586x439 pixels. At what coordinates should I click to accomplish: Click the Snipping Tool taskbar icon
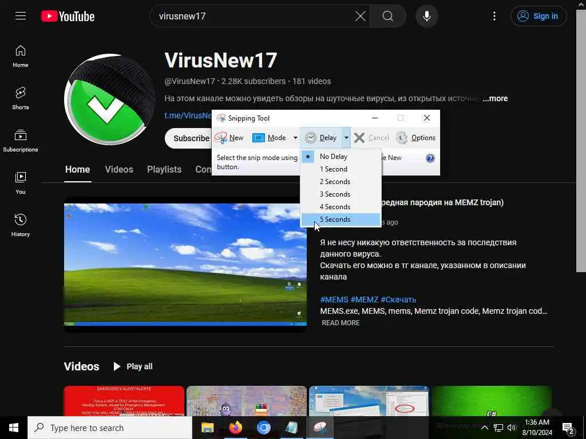coord(320,428)
